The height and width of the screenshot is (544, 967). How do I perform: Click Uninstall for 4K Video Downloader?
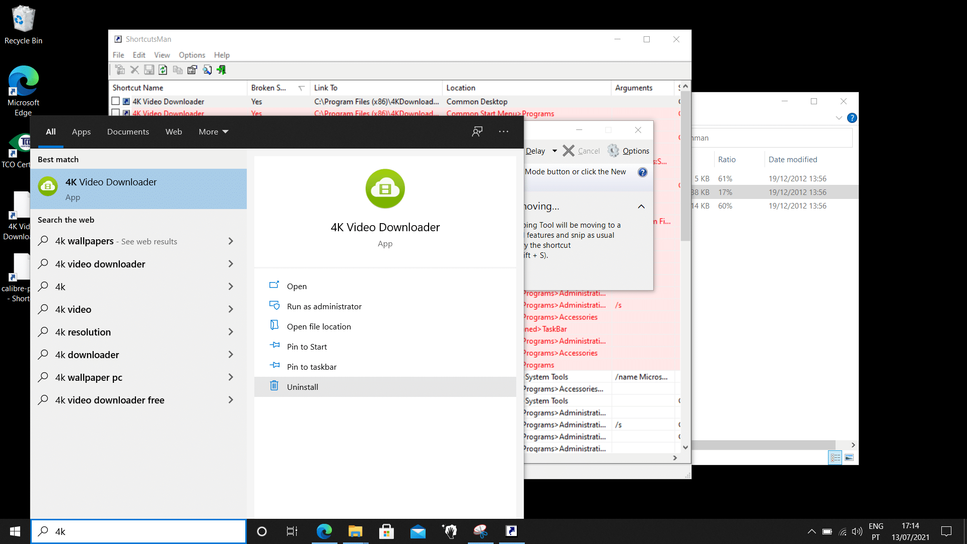(385, 387)
